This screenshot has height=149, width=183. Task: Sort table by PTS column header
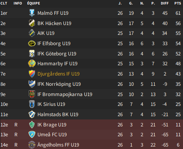[x=178, y=3]
